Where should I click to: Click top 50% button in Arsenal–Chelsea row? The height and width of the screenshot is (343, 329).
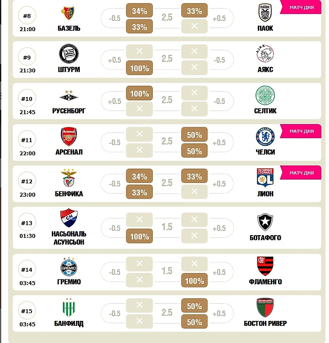pos(194,135)
